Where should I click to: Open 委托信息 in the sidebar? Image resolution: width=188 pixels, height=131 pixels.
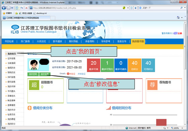click(x=11, y=82)
